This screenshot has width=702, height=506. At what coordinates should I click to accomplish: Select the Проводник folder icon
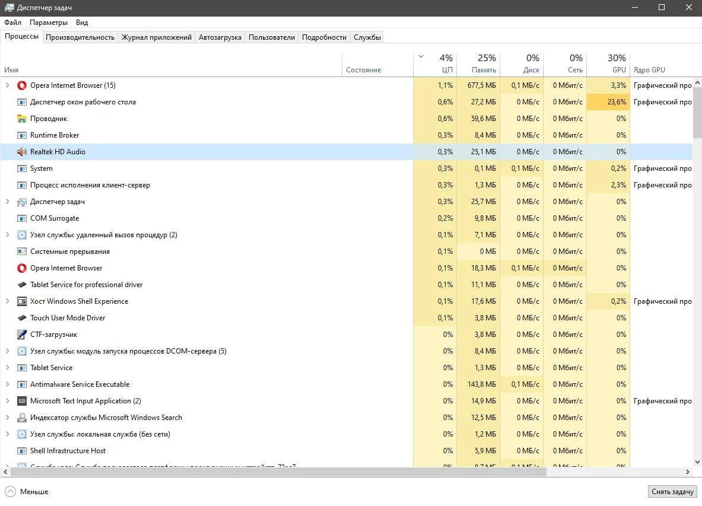click(21, 119)
